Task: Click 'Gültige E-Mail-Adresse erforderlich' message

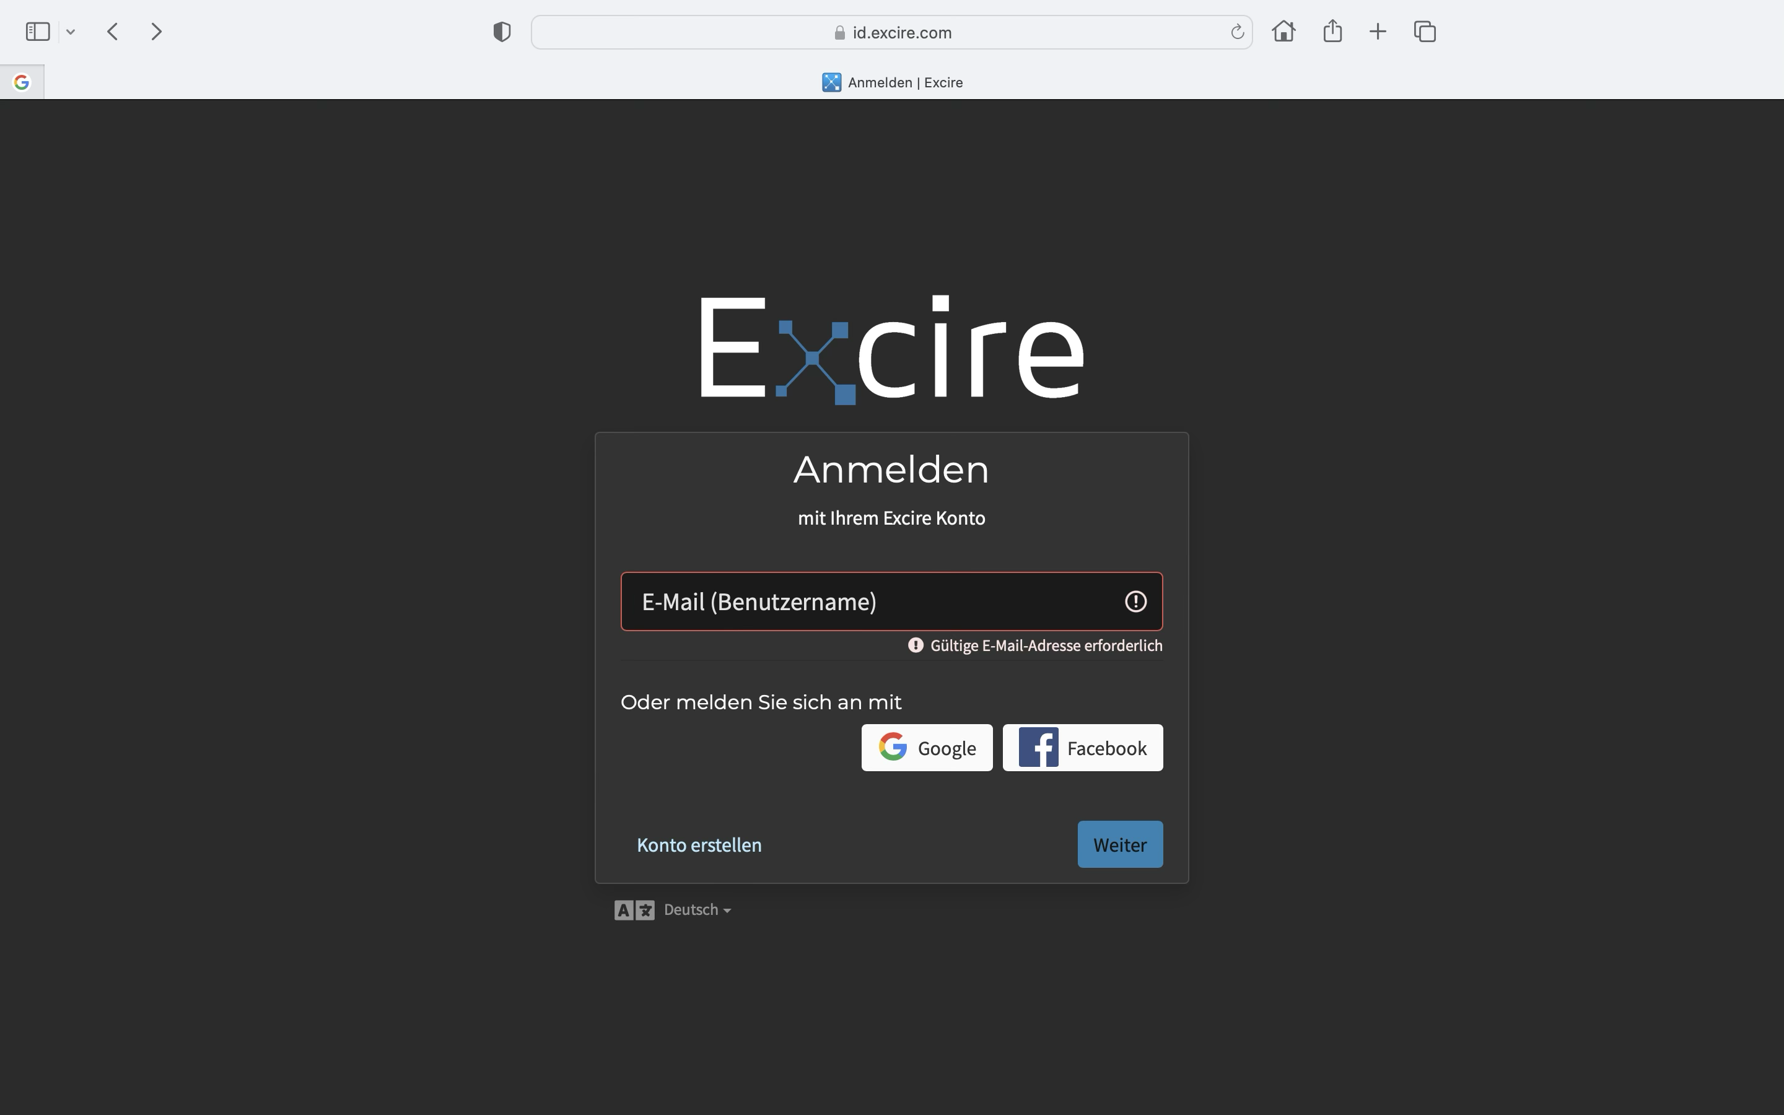Action: (1046, 645)
